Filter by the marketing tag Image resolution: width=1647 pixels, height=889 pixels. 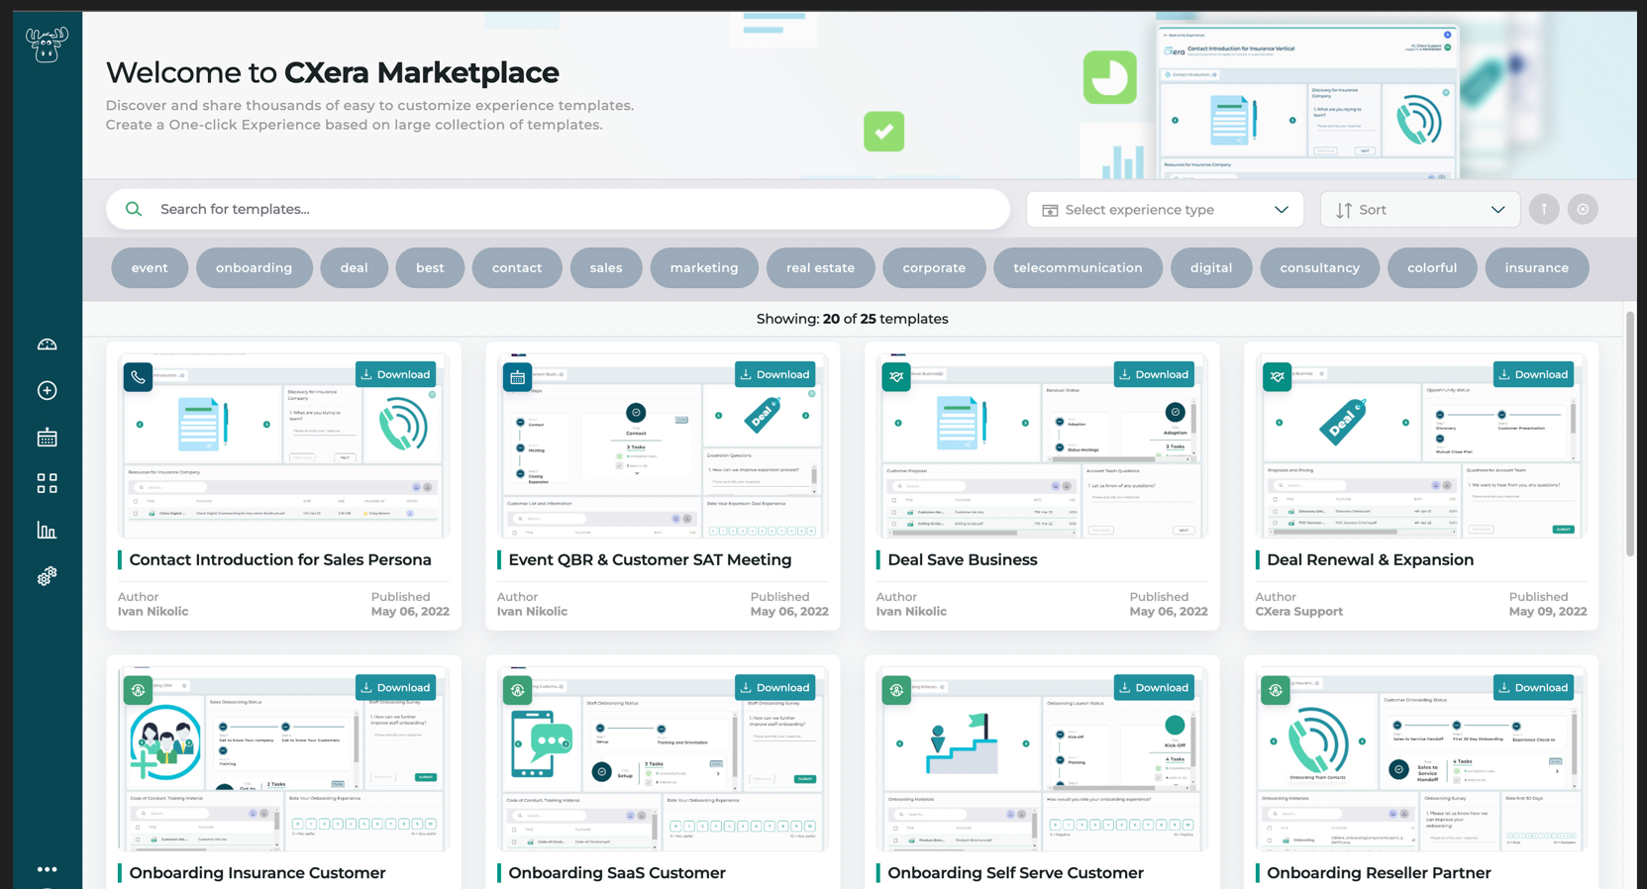704,268
